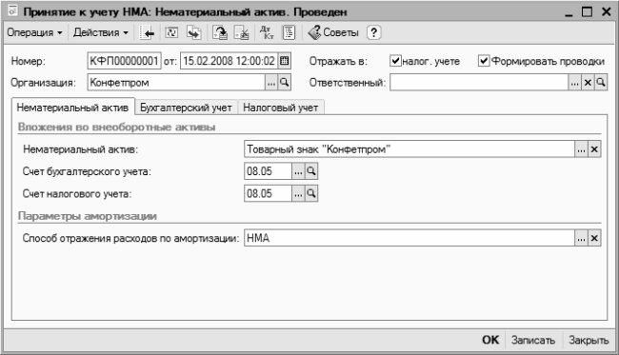
Task: Clear the Ответственный field with X
Action: coord(588,83)
